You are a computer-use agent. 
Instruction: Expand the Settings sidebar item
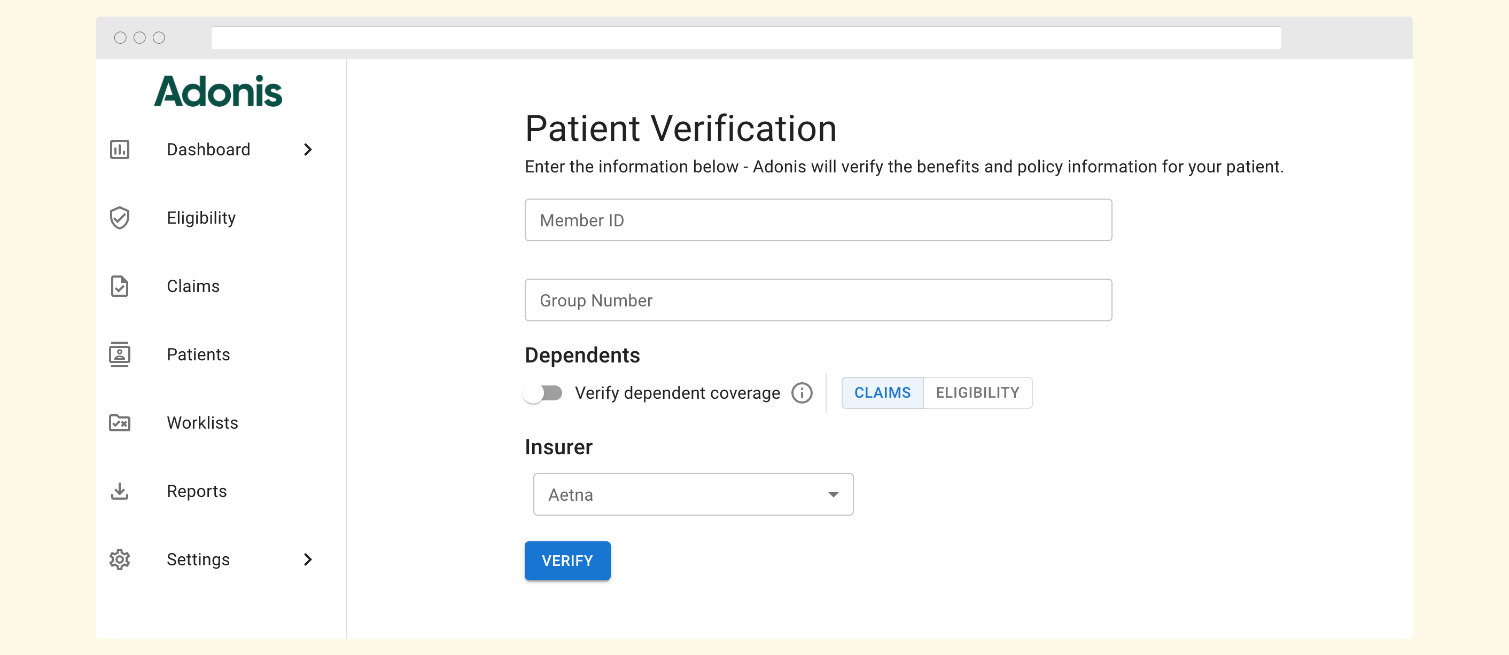[x=308, y=559]
